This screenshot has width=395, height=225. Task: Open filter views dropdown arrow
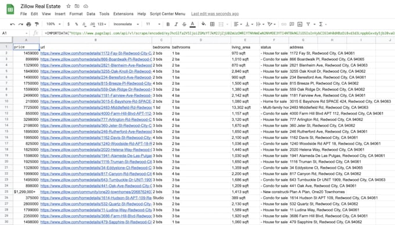pyautogui.click(x=314, y=24)
